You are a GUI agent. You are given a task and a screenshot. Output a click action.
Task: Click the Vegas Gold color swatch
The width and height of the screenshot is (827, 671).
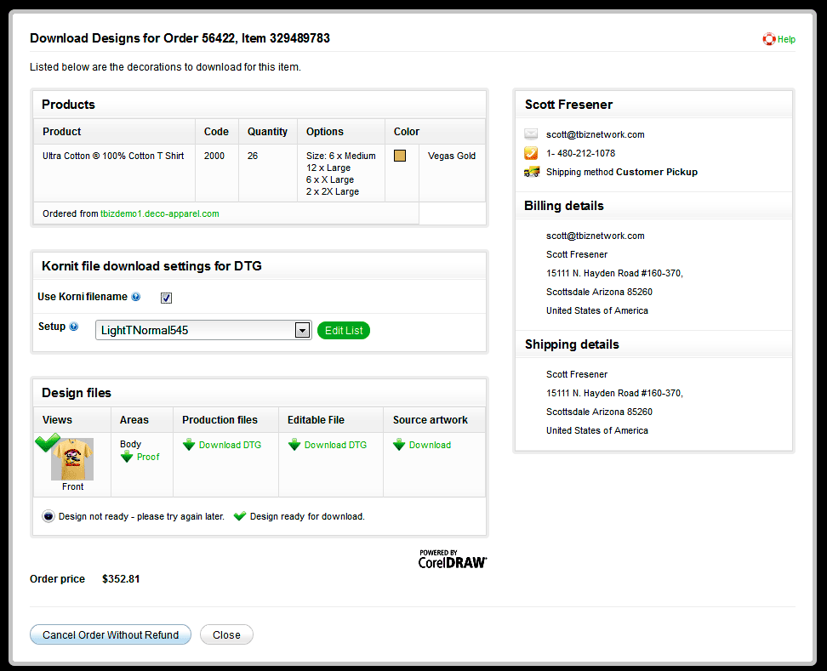(400, 156)
